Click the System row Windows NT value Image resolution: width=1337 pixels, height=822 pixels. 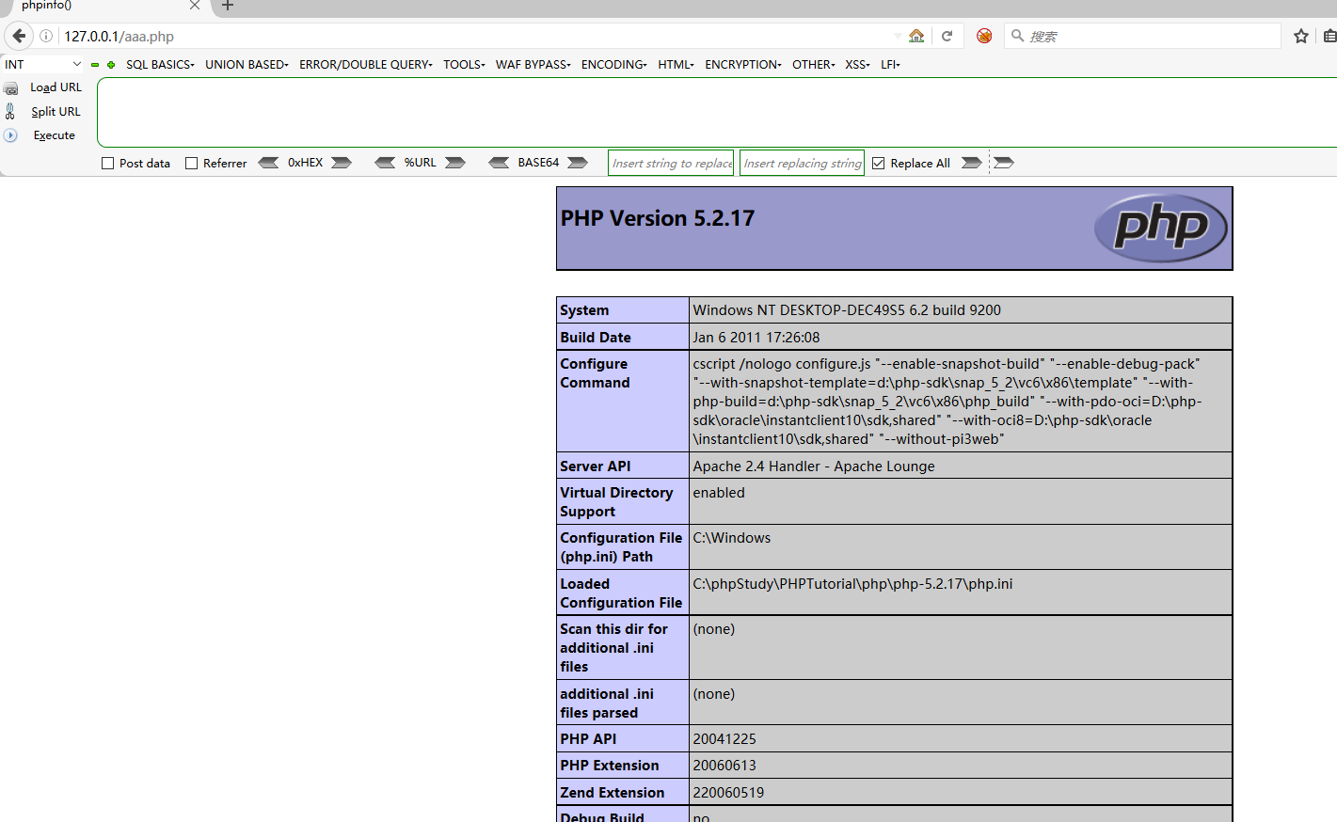(x=847, y=310)
